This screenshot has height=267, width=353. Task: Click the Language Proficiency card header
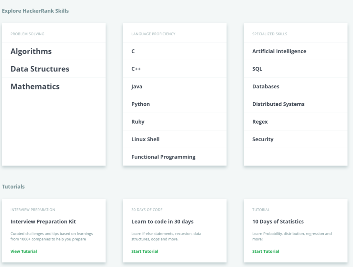tap(153, 34)
